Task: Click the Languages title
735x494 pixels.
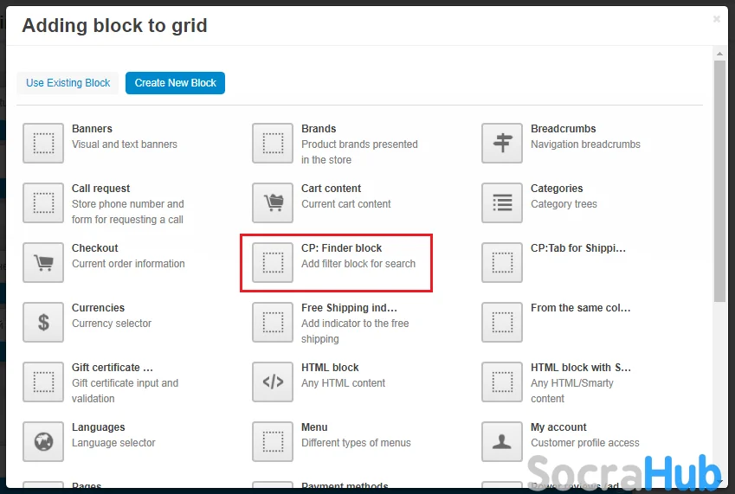Action: 99,427
